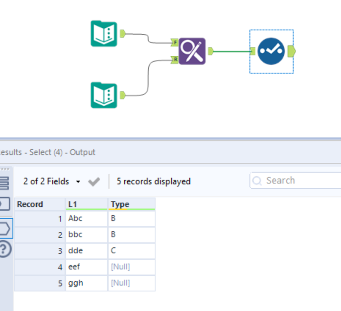
Task: Select Type cell C in row 3
Action: [132, 250]
